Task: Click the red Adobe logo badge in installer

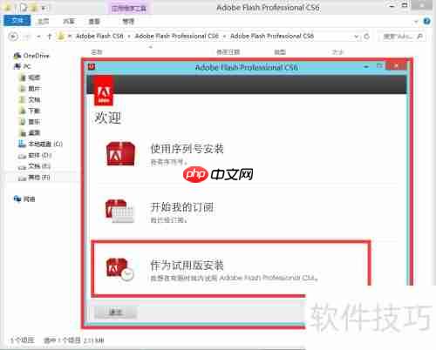Action: (104, 91)
